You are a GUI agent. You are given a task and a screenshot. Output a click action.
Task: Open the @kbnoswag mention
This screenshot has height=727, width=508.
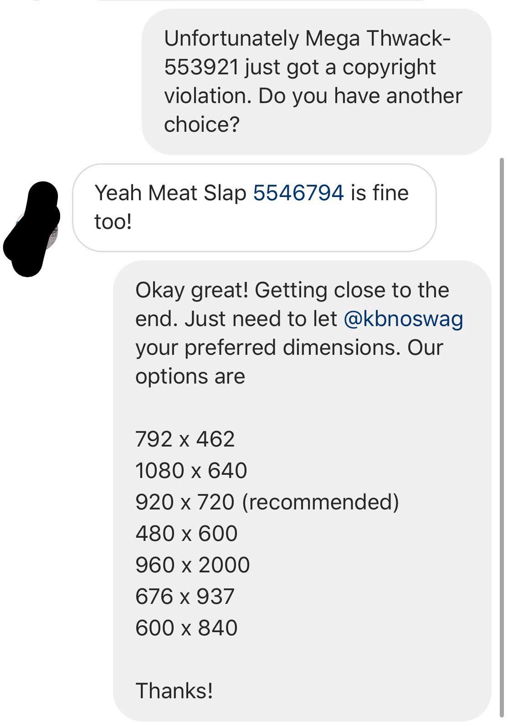[x=403, y=319]
